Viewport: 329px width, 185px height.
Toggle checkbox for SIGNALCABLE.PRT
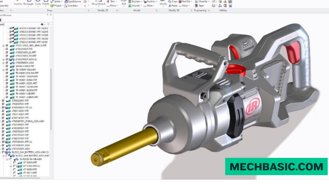point(7,66)
